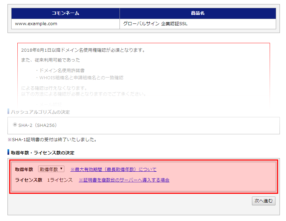Click the 1ライセンス value text
286x221 pixels.
(60, 180)
